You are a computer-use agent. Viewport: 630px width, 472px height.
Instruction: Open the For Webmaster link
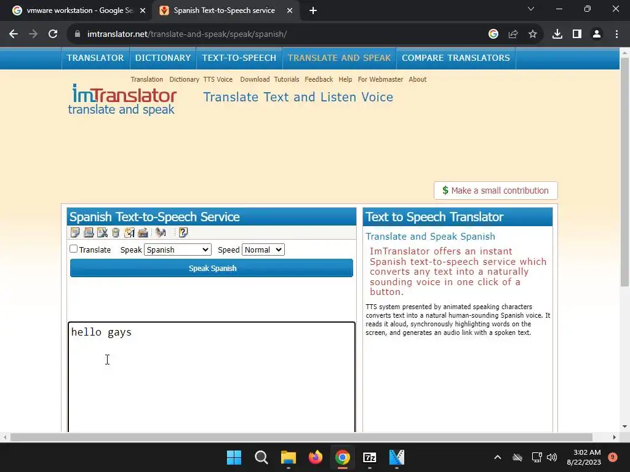(x=380, y=79)
